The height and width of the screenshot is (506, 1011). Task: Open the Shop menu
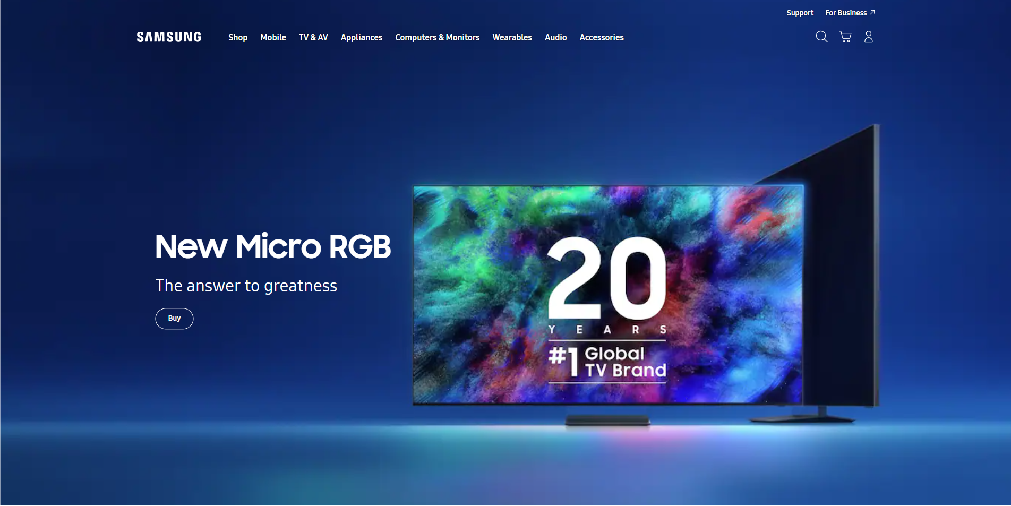238,37
